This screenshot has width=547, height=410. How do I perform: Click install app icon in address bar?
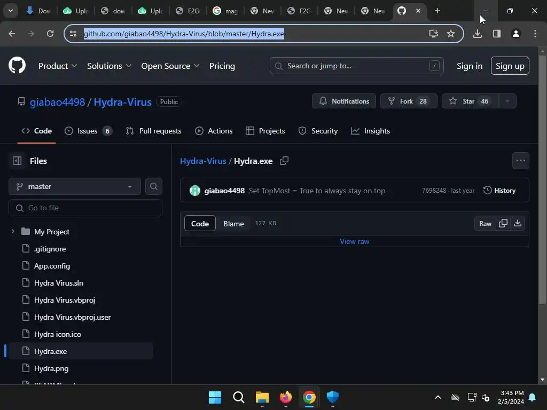pyautogui.click(x=434, y=34)
